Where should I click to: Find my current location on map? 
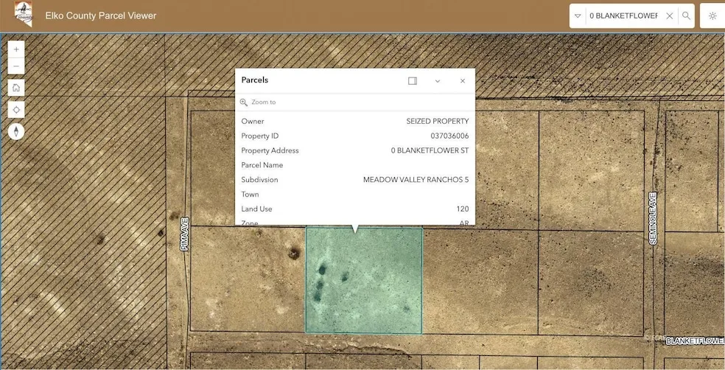click(16, 110)
